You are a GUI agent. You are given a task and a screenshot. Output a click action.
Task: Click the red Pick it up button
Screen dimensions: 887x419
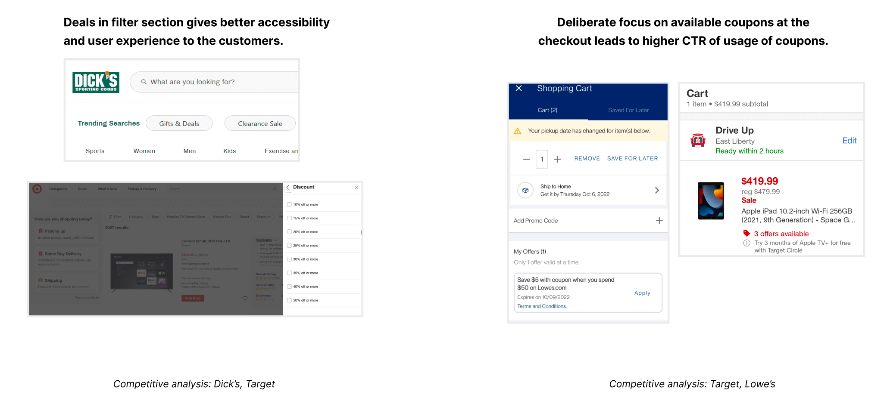(193, 298)
